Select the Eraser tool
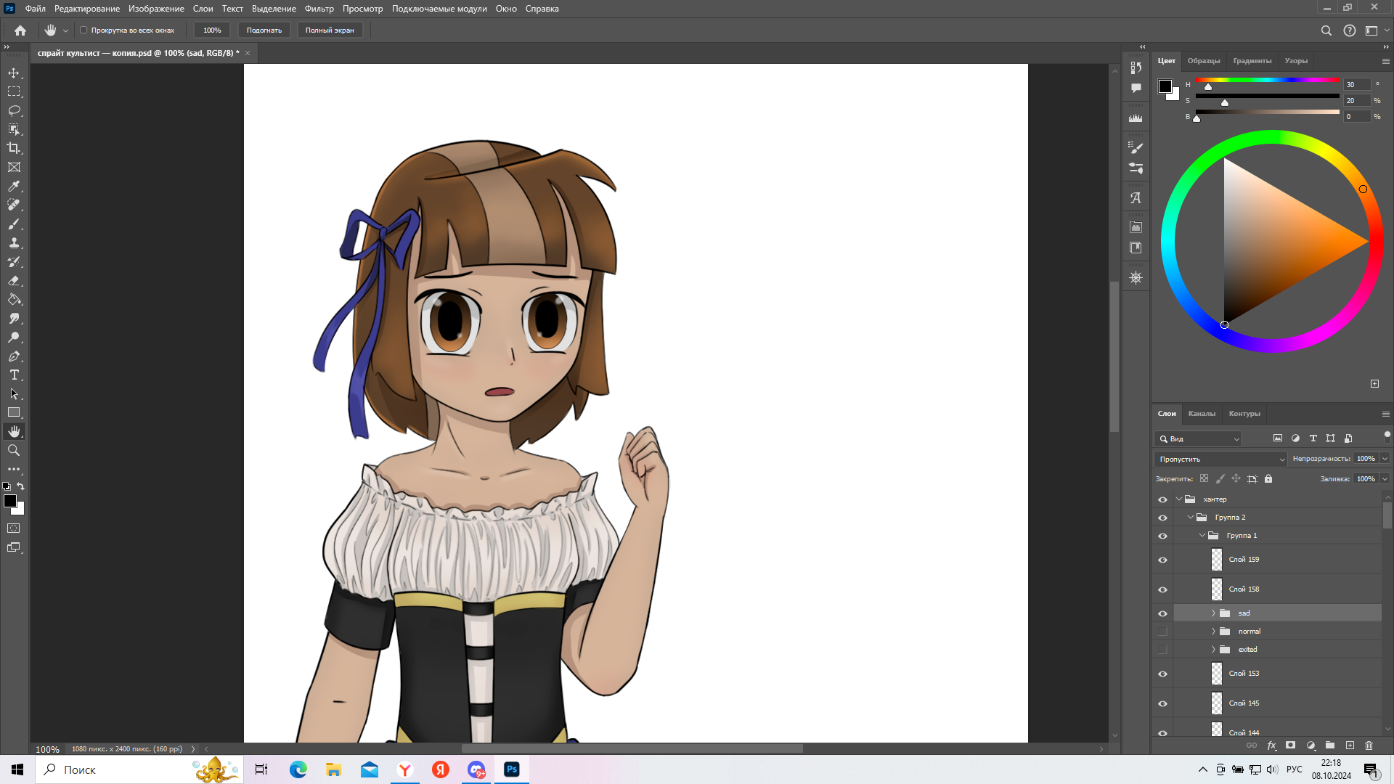 click(x=14, y=281)
